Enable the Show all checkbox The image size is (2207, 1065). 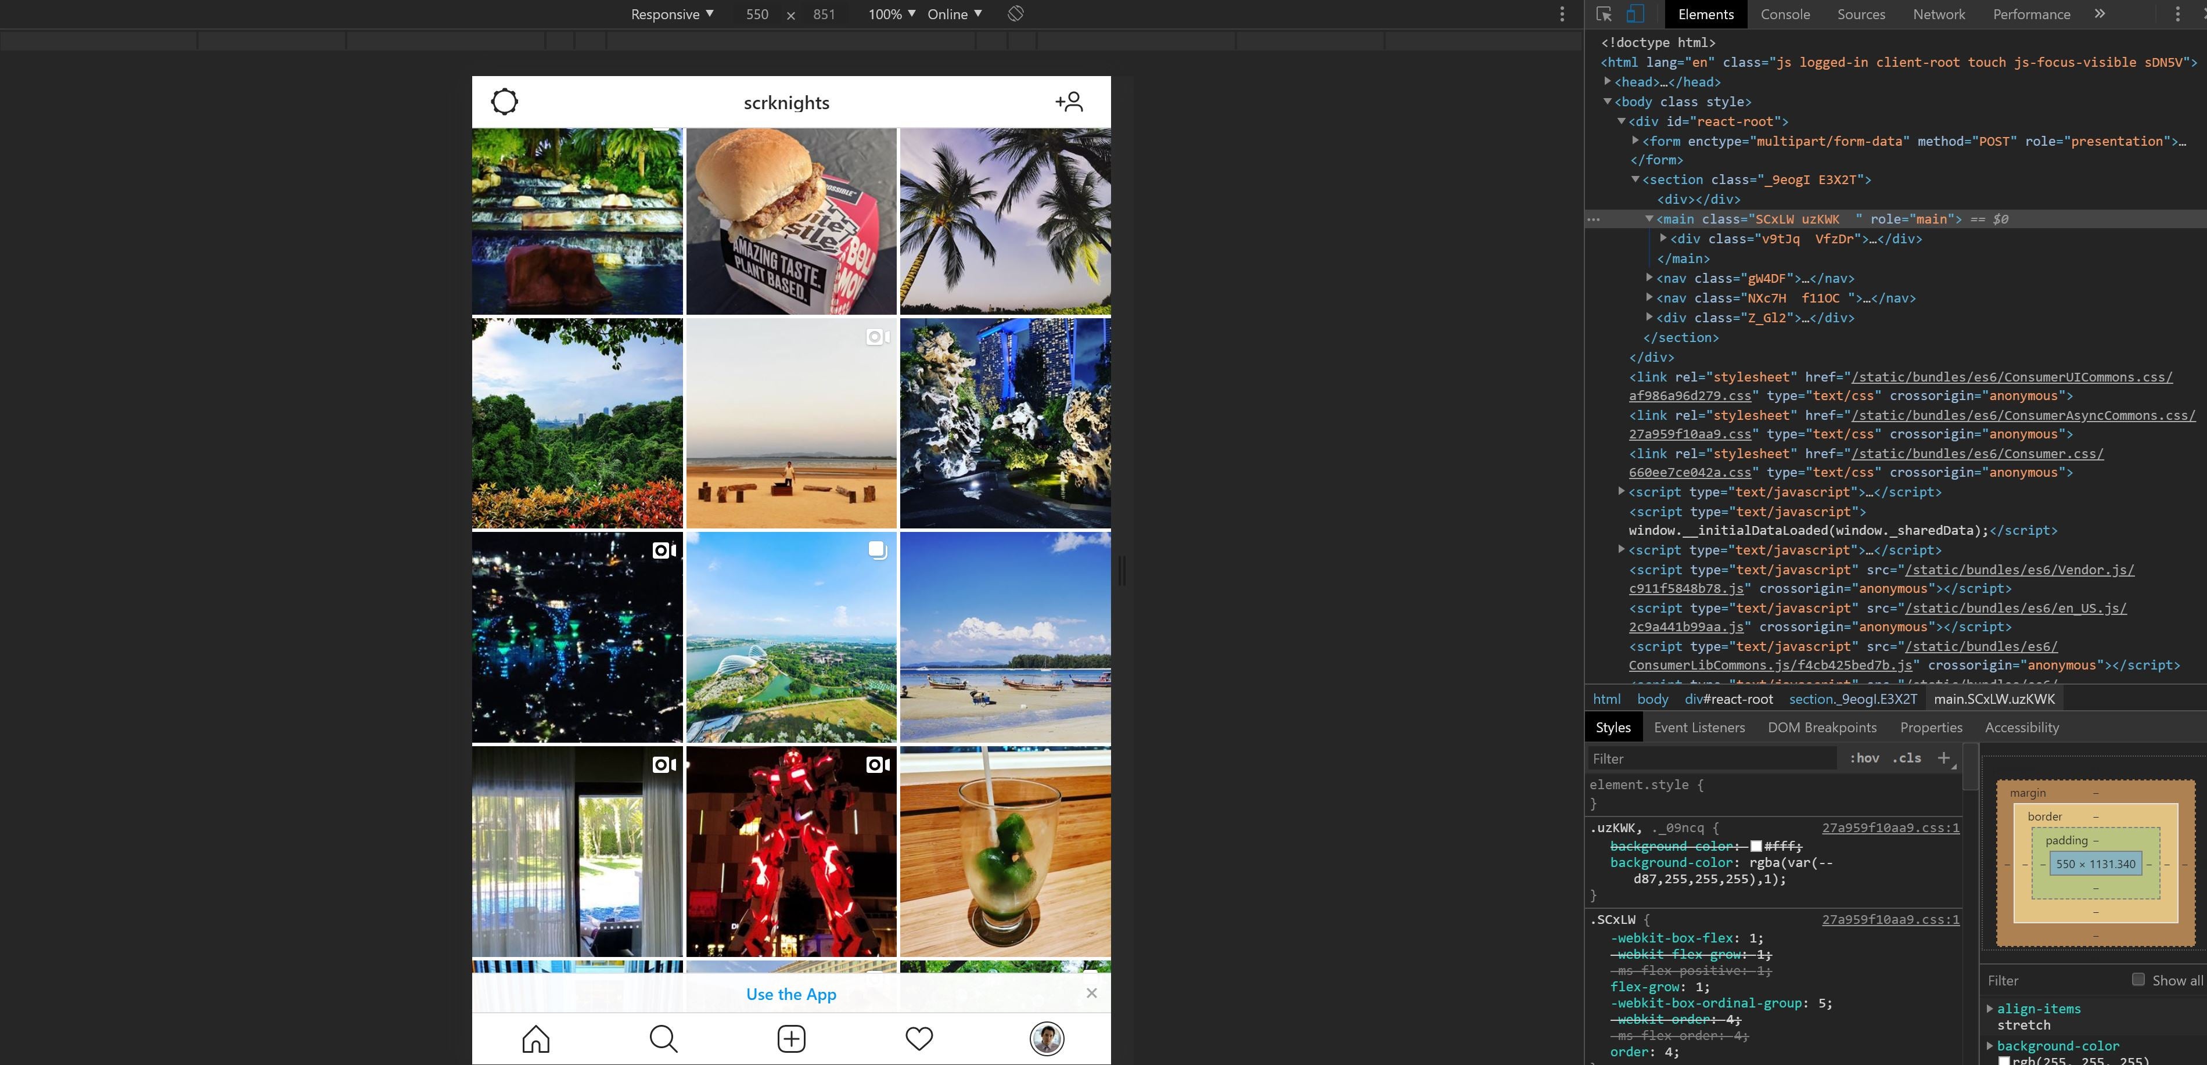point(2138,979)
